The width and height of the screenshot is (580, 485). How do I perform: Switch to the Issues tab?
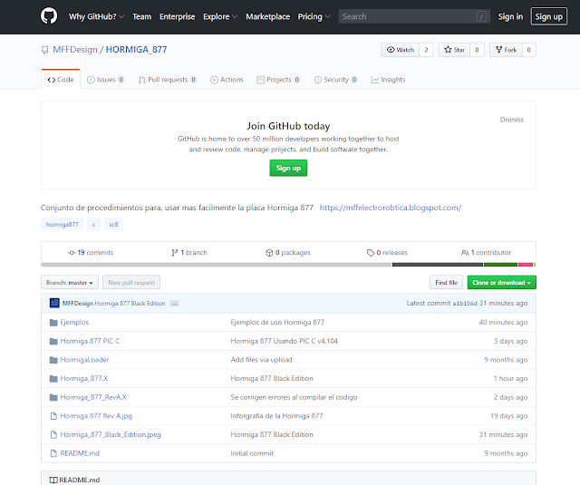click(x=106, y=80)
